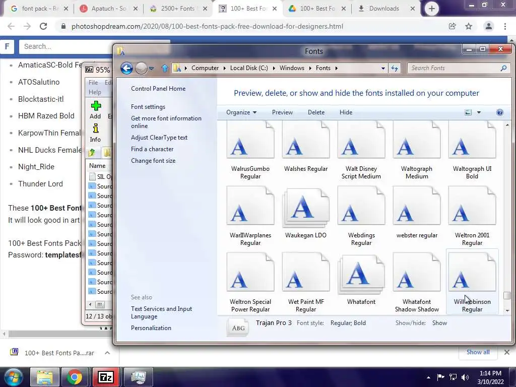
Task: Select the Walt Disney Script Medium font
Action: point(361,151)
